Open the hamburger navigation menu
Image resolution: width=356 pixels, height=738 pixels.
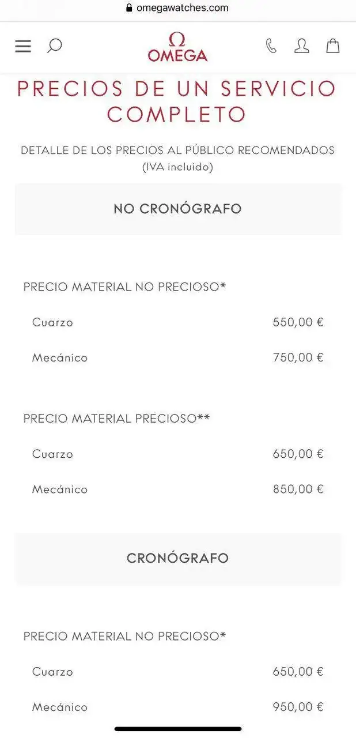(23, 46)
